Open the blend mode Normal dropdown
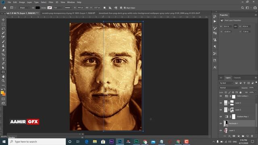 tap(229, 88)
